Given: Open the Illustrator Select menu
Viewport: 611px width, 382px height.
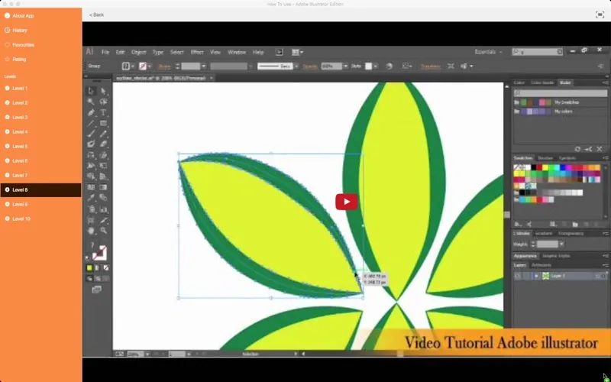Looking at the screenshot, I should [x=176, y=52].
